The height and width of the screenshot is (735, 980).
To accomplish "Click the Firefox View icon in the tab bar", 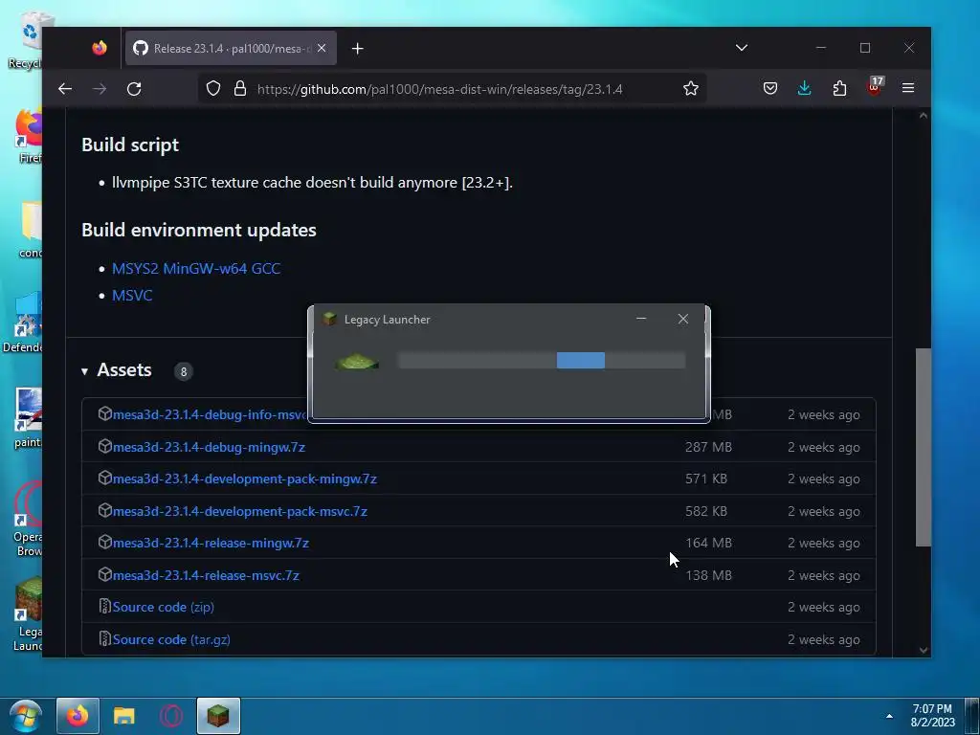I will [x=100, y=48].
